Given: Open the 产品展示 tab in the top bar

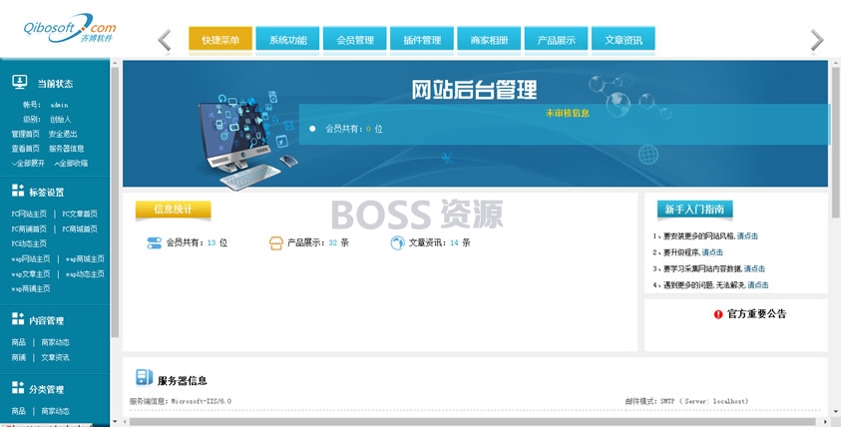Looking at the screenshot, I should click(x=556, y=39).
